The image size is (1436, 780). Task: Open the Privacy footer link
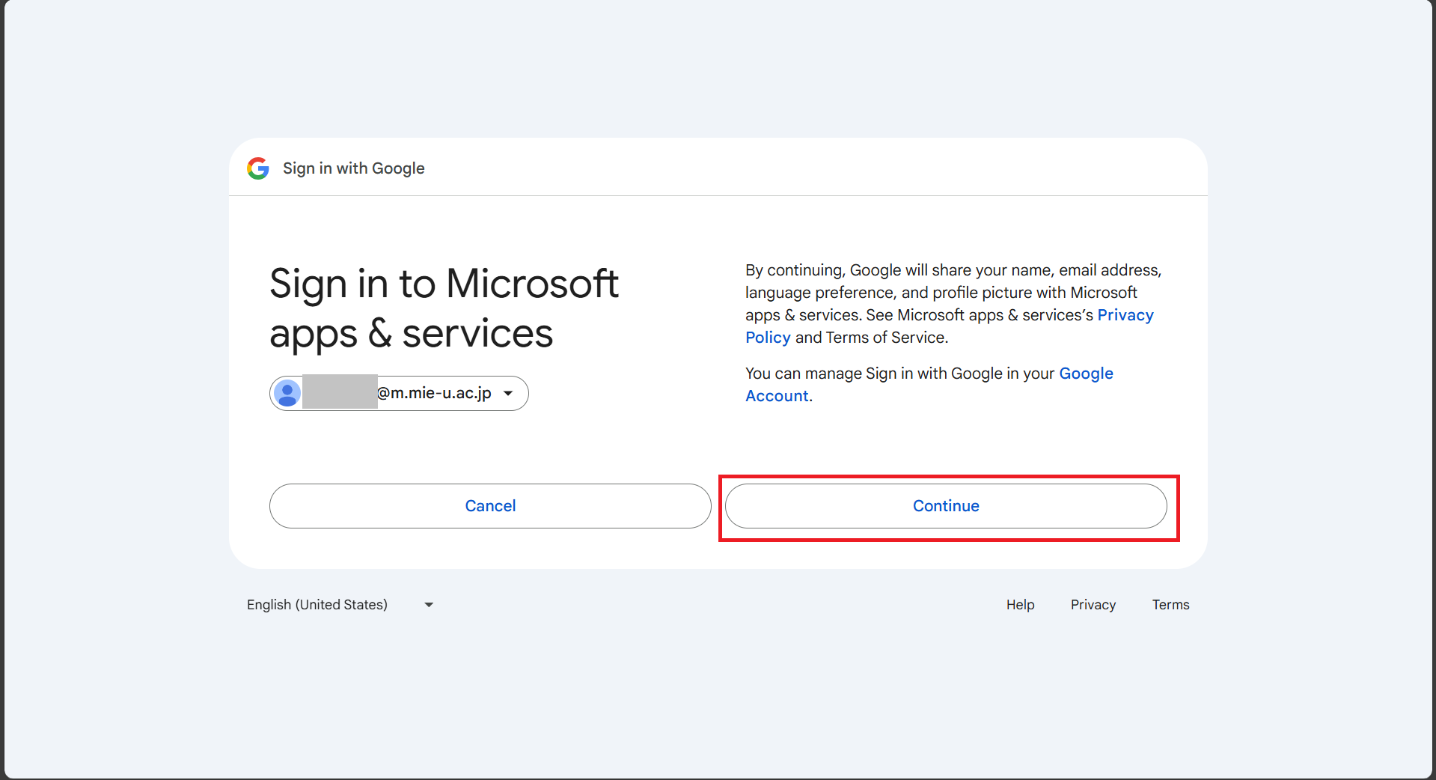pyautogui.click(x=1093, y=605)
